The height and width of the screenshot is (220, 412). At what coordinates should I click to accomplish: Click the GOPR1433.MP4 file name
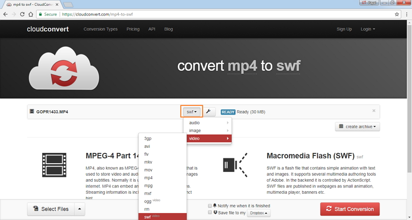click(52, 112)
